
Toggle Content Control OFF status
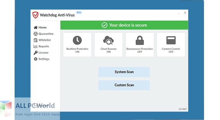point(171,45)
